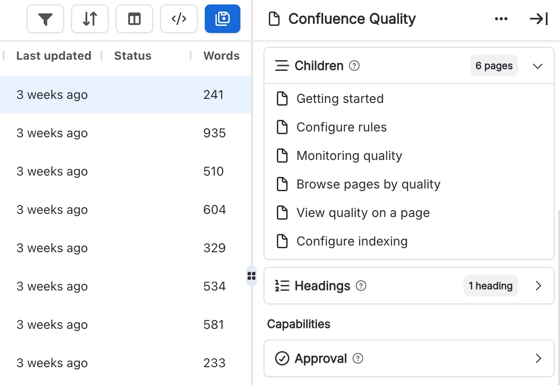
Task: Click the Words column header
Action: (x=221, y=56)
